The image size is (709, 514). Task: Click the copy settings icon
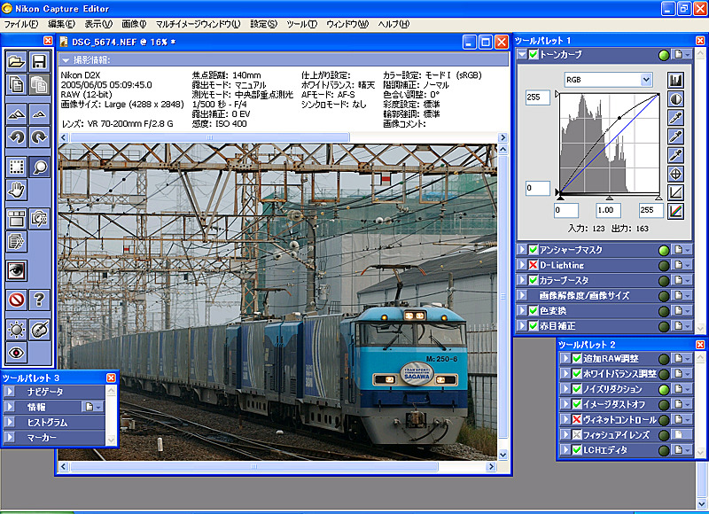pos(16,84)
